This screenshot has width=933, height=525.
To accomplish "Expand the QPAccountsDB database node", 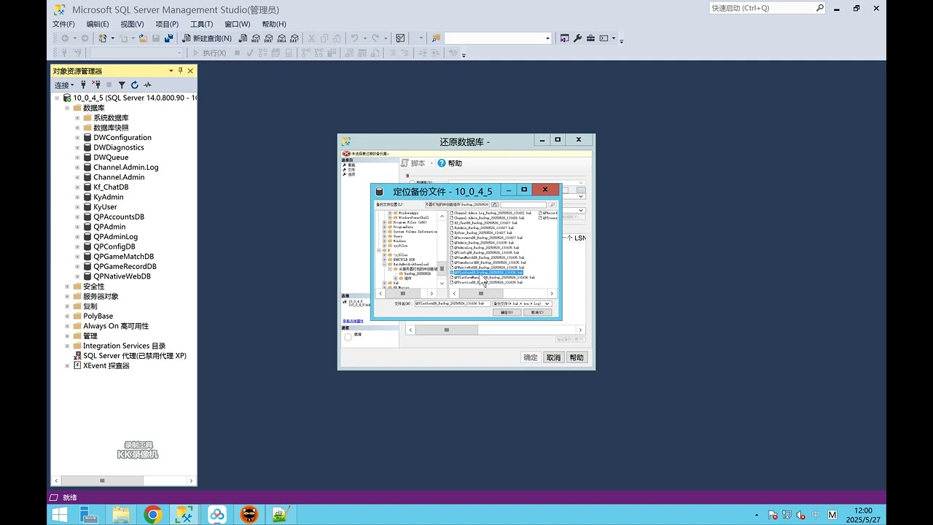I will (77, 217).
